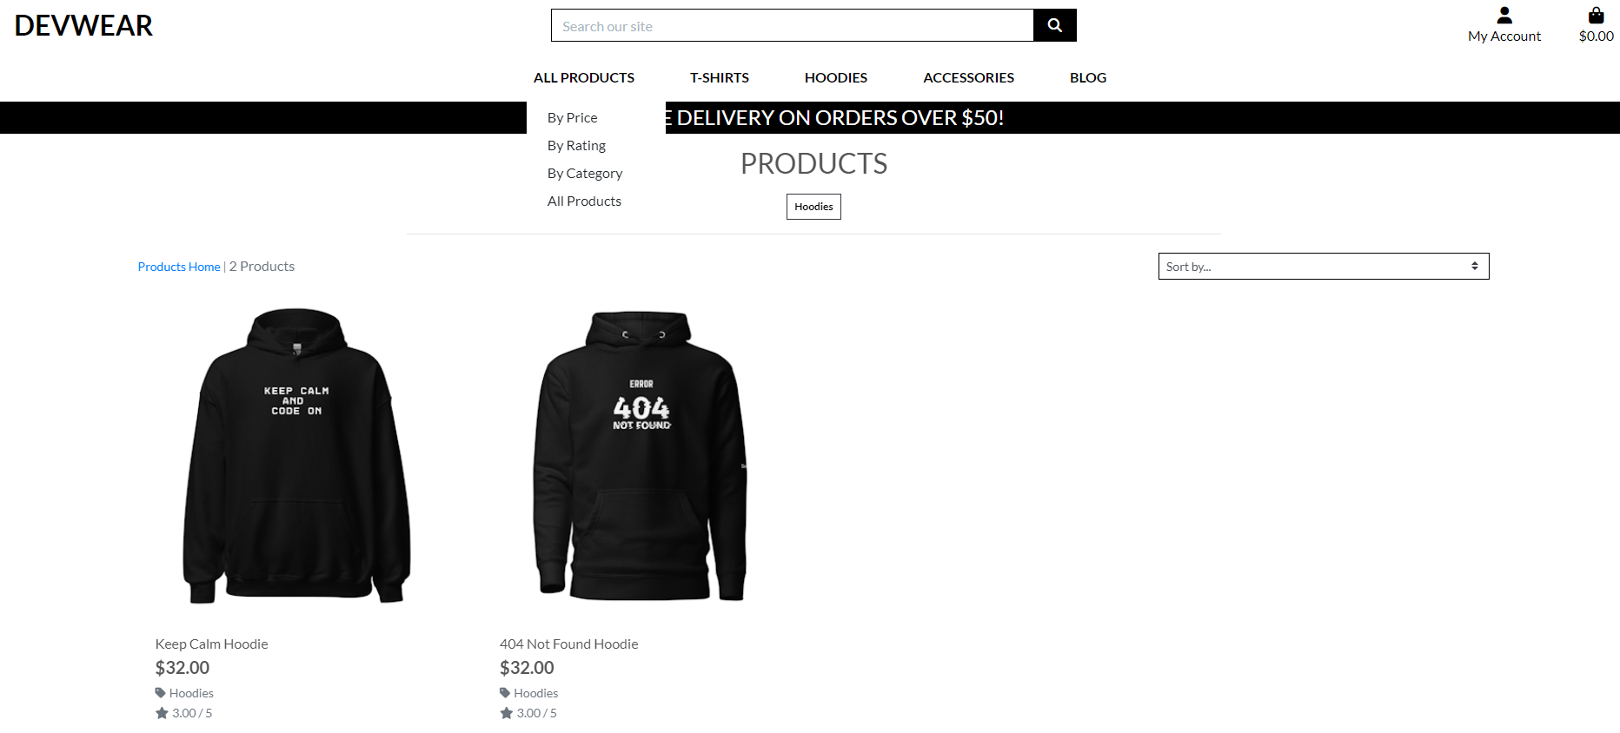Open the Keep Calm Hoodie product image
This screenshot has height=733, width=1620.
pos(296,456)
